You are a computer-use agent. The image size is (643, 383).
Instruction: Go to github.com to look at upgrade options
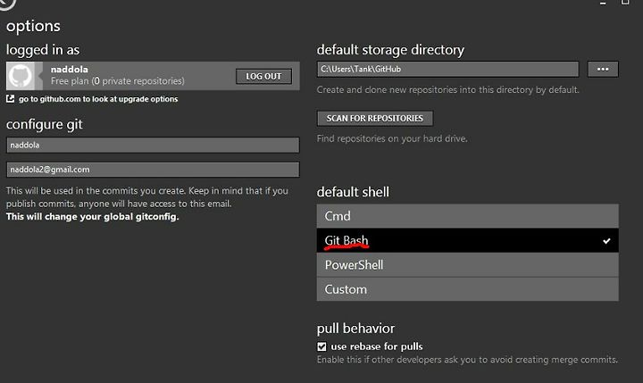point(98,99)
